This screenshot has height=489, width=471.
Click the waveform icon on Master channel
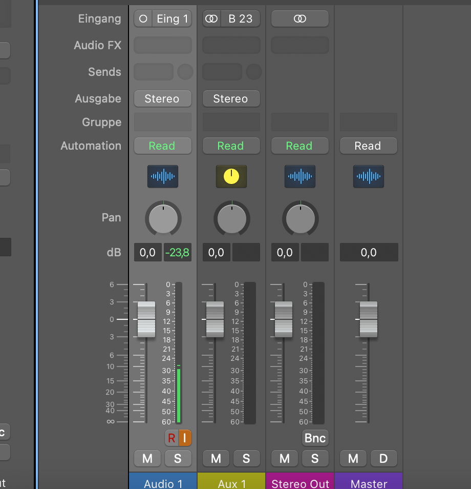click(368, 176)
